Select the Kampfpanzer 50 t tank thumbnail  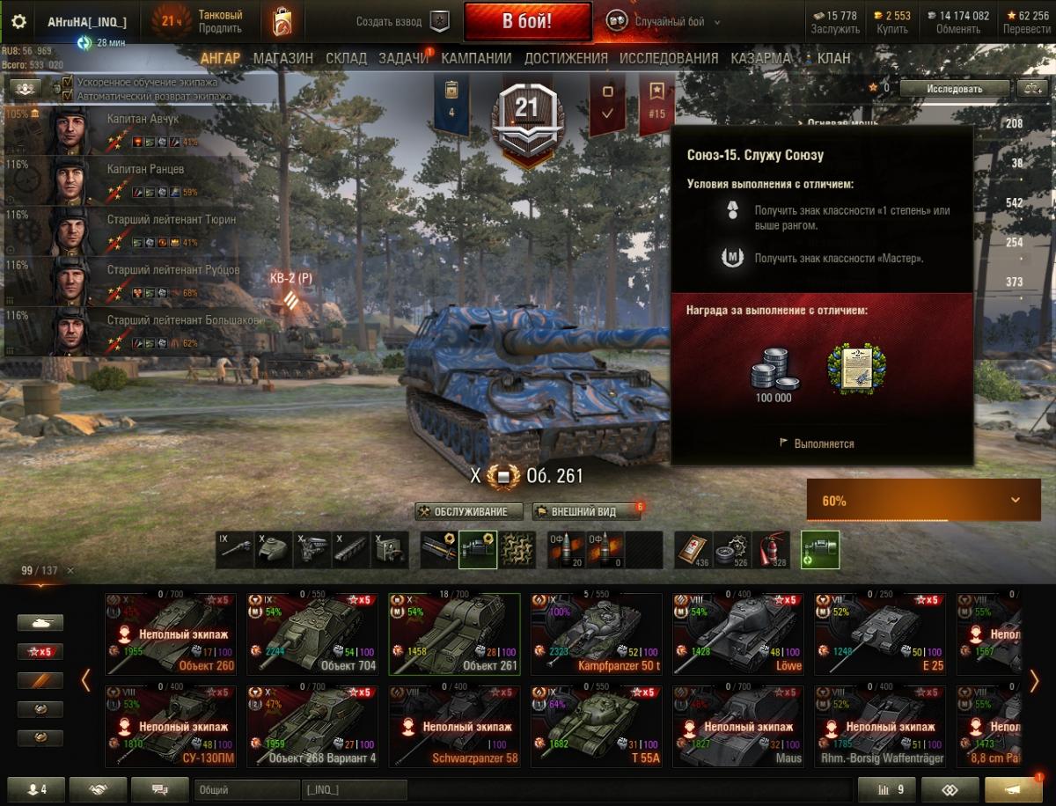[x=596, y=634]
